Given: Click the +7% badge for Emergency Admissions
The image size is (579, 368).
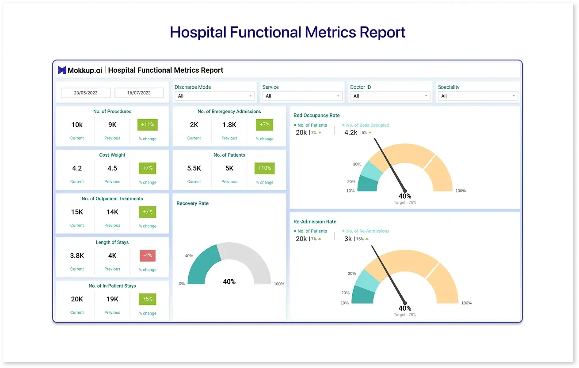Looking at the screenshot, I should (x=265, y=124).
